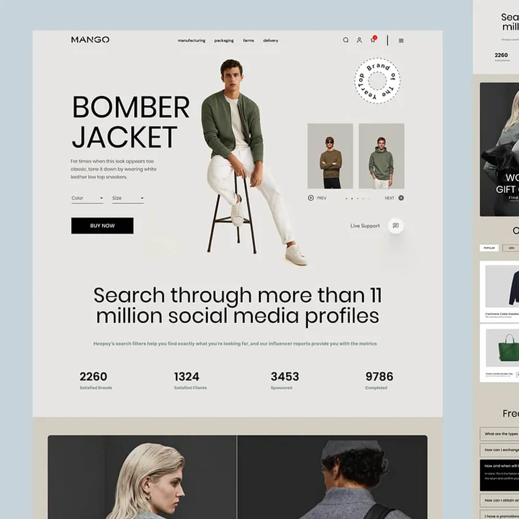The image size is (519, 519).
Task: Select the delivery nav item
Action: point(271,41)
